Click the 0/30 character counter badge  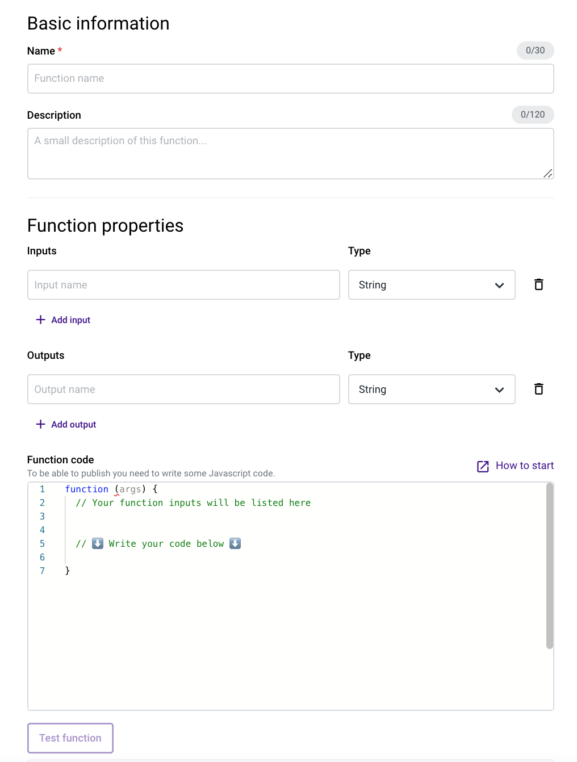534,51
